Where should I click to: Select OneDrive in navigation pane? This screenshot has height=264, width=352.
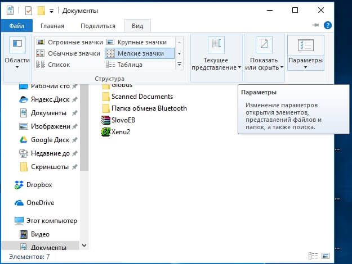pos(41,203)
